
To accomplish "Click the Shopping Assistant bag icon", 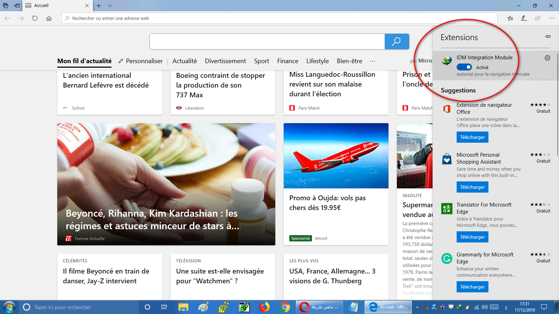I will click(x=447, y=159).
